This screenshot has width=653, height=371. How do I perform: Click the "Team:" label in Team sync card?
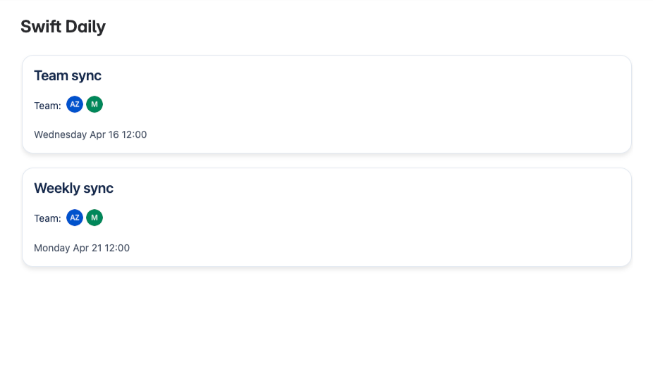[x=47, y=106]
